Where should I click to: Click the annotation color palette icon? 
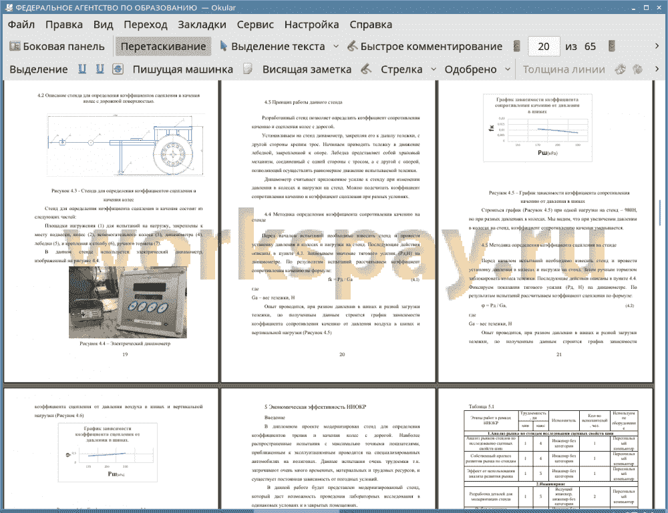click(x=621, y=69)
